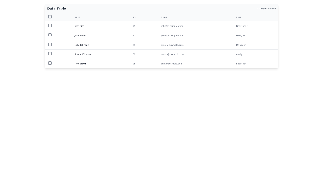Check the checkbox for John Doe's row

pos(50,25)
